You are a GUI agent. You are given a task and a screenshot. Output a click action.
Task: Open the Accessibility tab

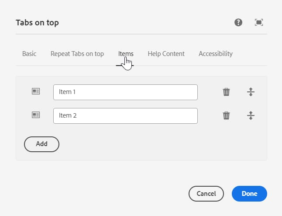(x=216, y=54)
